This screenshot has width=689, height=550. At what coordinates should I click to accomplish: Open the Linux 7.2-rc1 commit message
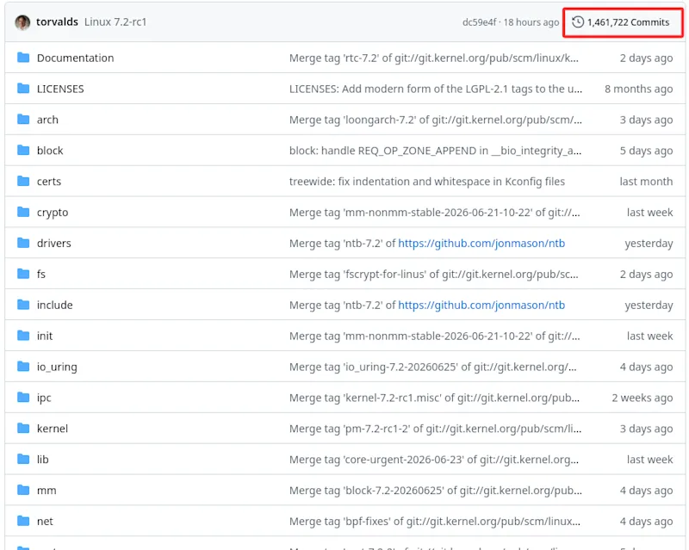click(x=115, y=22)
